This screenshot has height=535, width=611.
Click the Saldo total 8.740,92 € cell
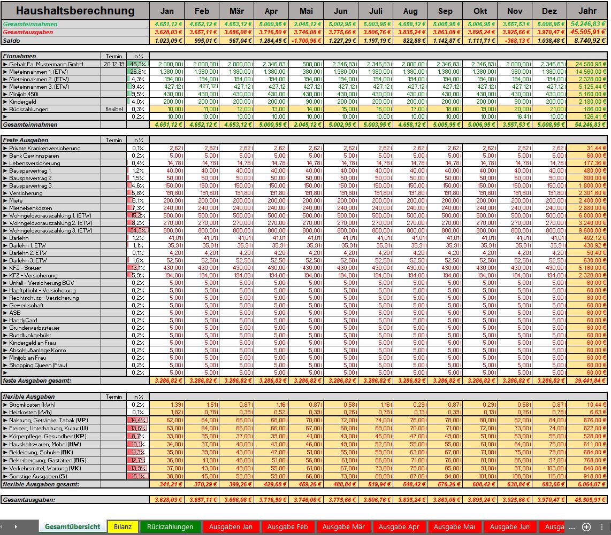[587, 40]
